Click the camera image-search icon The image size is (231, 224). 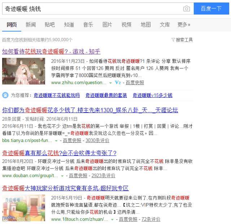tap(186, 9)
